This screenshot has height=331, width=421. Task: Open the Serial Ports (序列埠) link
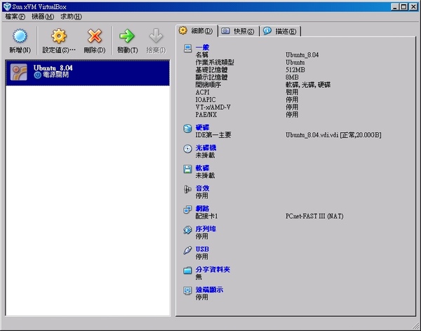coord(206,229)
